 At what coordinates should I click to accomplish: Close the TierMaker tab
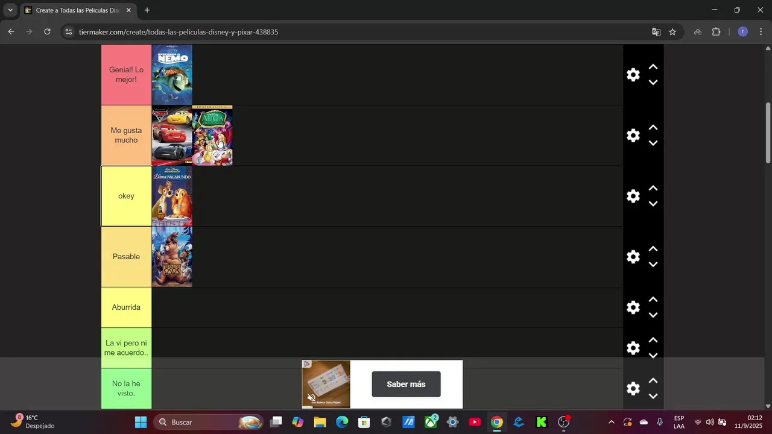(128, 10)
